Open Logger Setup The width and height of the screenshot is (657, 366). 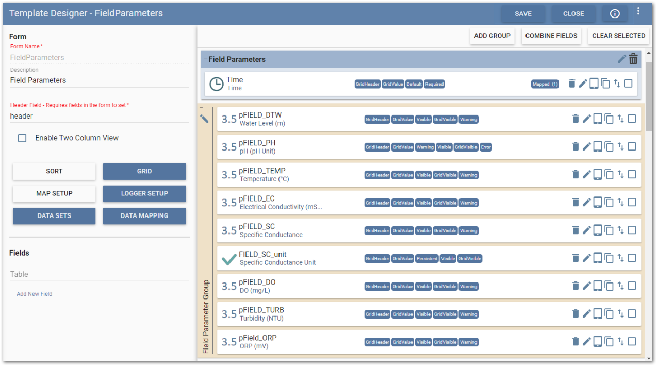(x=144, y=193)
